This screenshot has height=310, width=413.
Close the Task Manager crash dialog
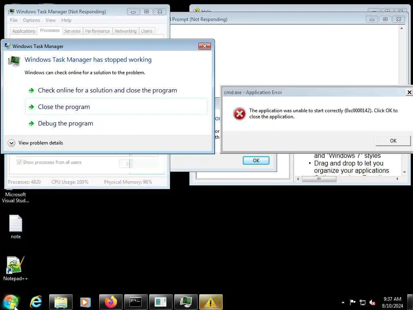[x=204, y=46]
